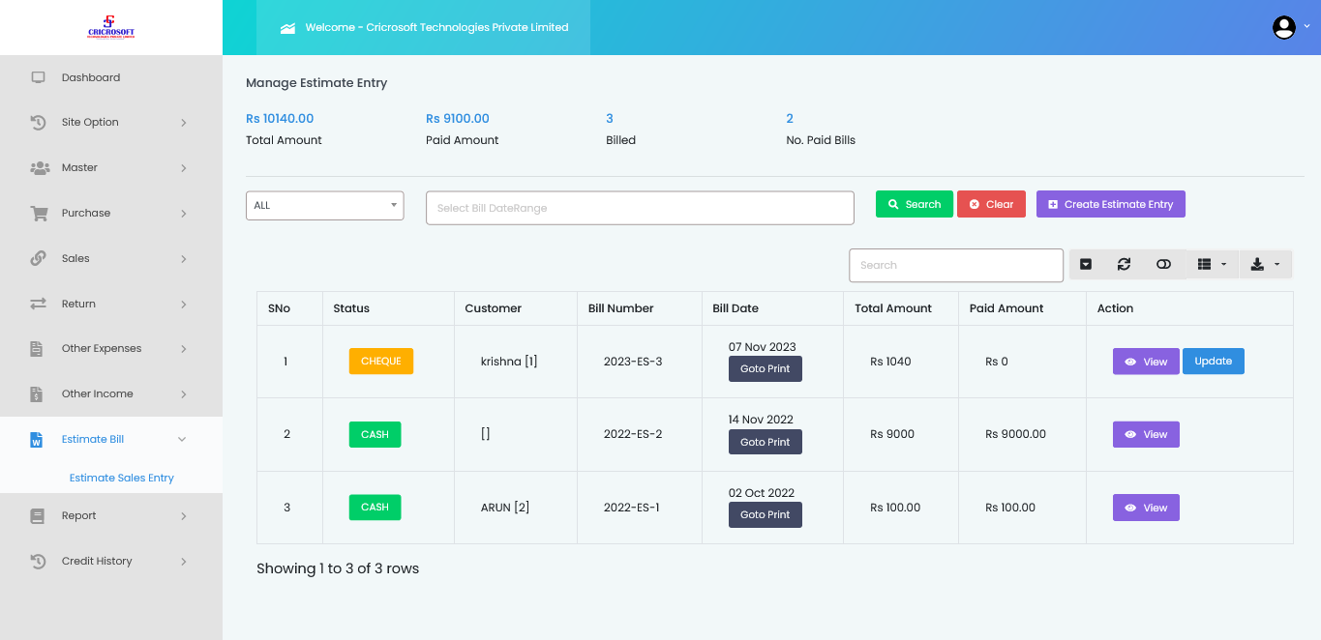Select the Purchase menu label
1321x640 pixels.
pyautogui.click(x=86, y=213)
